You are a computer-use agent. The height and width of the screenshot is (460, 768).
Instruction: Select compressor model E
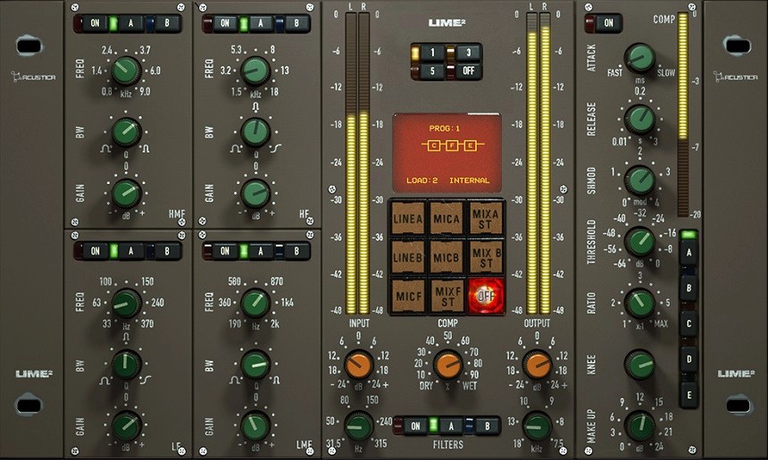click(689, 395)
